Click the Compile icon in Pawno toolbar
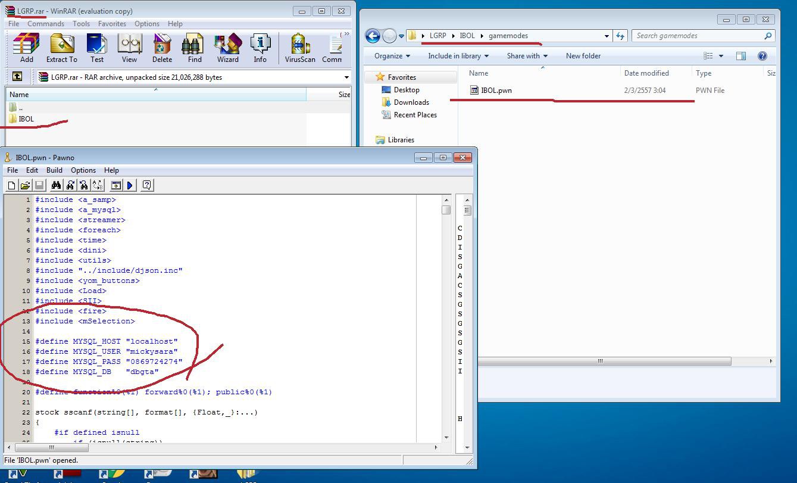Viewport: 797px width, 483px height. (116, 185)
